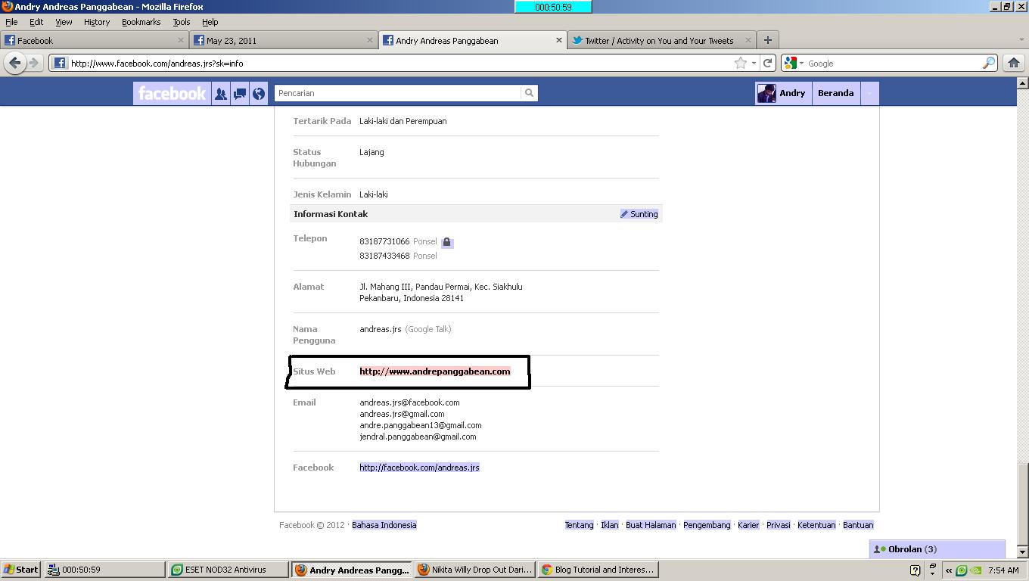Click the vertical scrollbar up arrow
The width and height of the screenshot is (1029, 581).
point(1023,82)
